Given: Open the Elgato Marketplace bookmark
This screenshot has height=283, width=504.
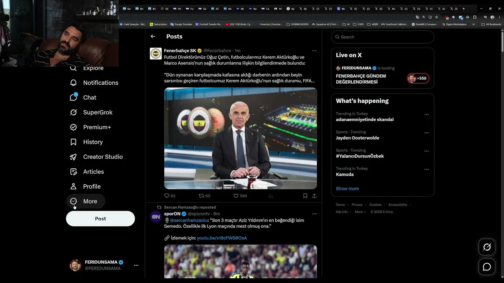Looking at the screenshot, I should (454, 24).
